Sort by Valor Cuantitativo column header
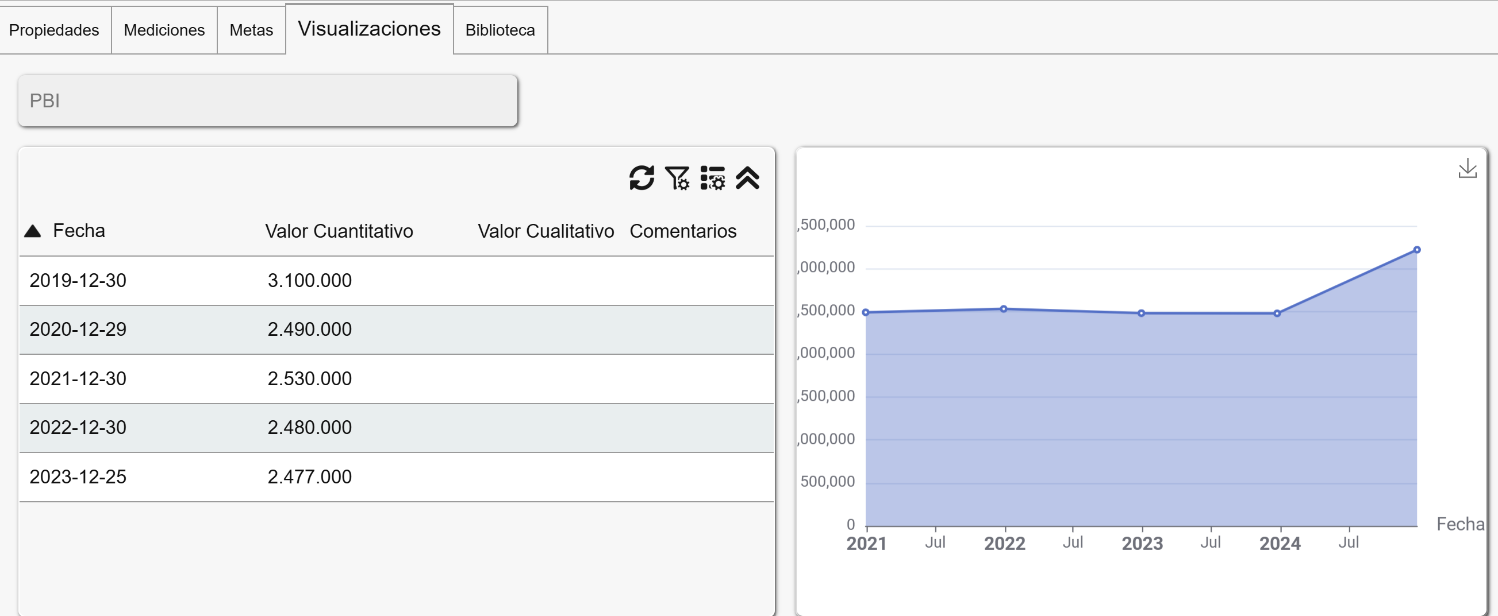1498x616 pixels. coord(339,231)
